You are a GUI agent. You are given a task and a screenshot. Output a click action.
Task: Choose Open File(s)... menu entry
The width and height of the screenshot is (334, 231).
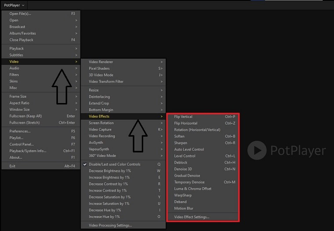[x=41, y=14]
